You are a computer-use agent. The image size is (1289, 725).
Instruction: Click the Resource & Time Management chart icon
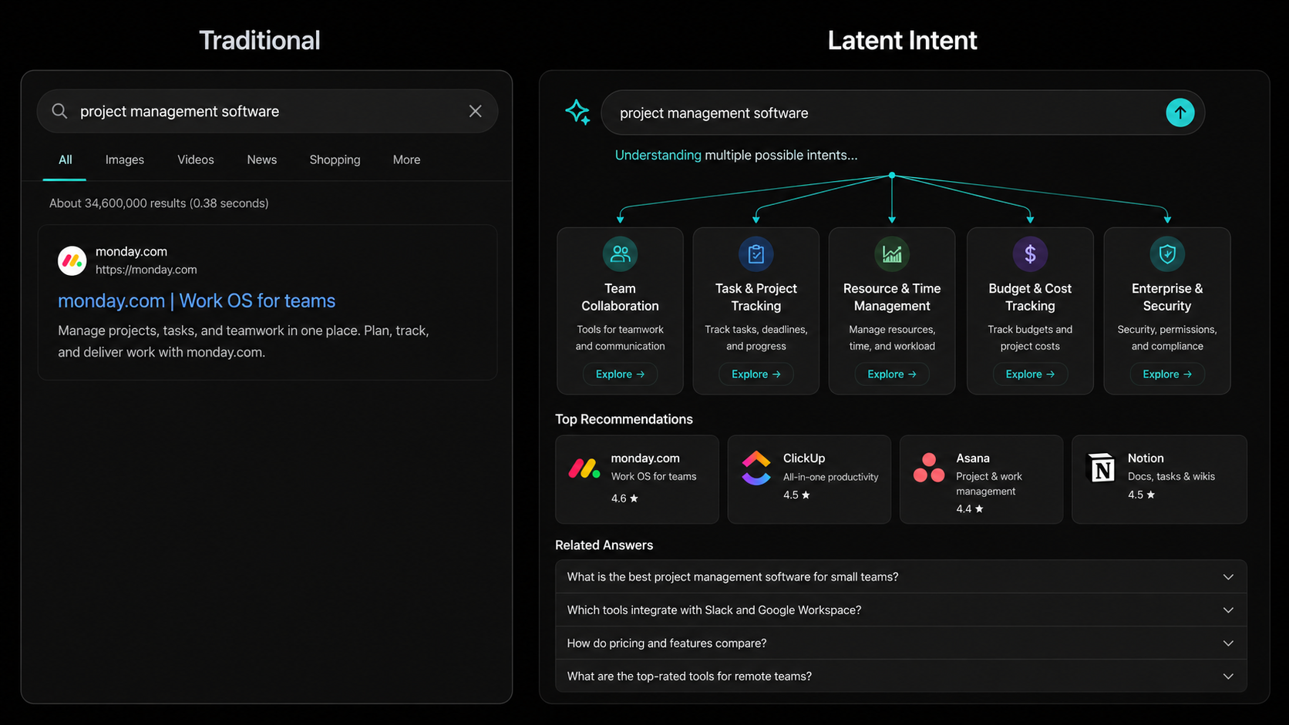[892, 253]
